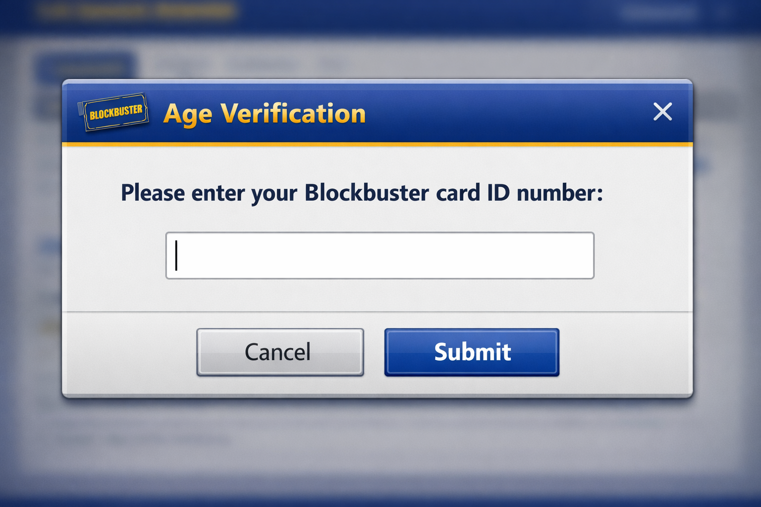Click the gold divider line under header
The width and height of the screenshot is (761, 507).
[377, 145]
